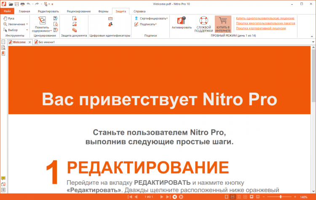Open the Bookmarks pane in left sidebar
The image size is (316, 200).
click(3, 53)
